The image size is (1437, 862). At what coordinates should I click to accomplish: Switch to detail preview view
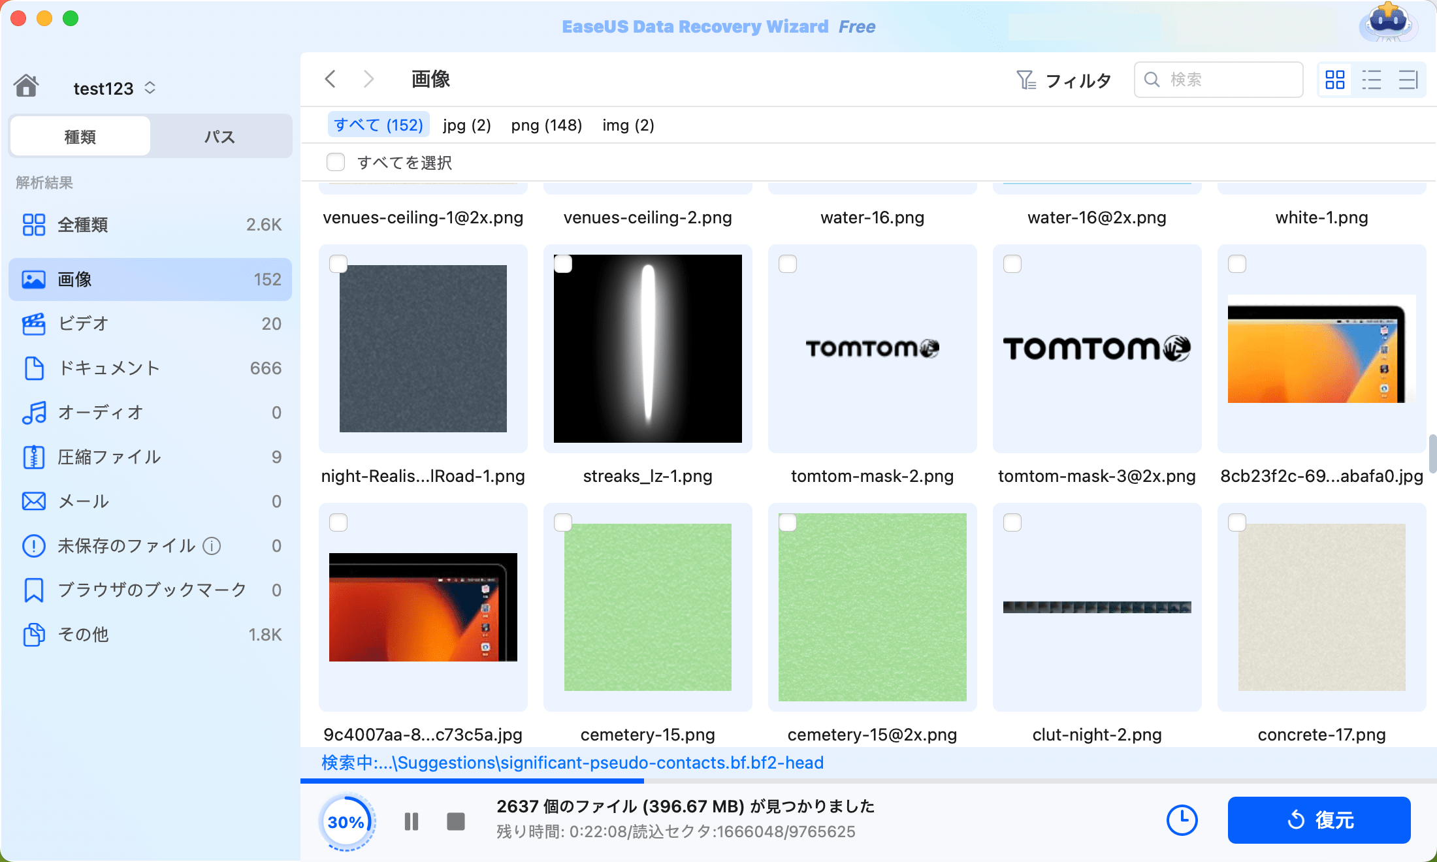(1408, 80)
